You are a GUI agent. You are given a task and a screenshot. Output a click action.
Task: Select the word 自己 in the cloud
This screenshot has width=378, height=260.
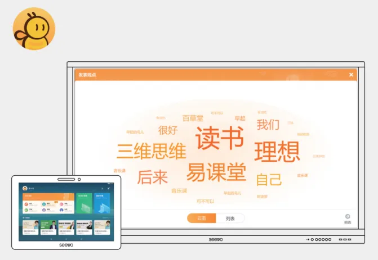point(269,180)
